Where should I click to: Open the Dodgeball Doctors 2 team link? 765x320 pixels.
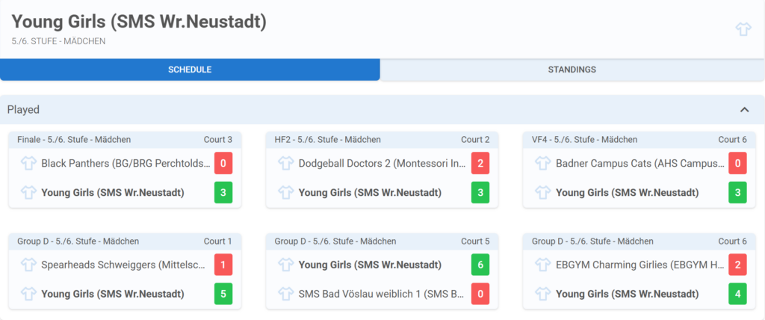[382, 163]
